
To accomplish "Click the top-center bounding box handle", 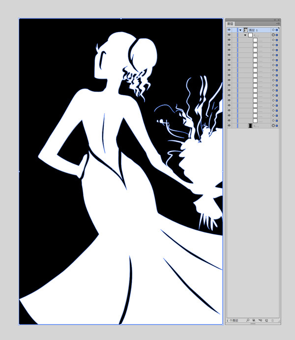I will [121, 19].
